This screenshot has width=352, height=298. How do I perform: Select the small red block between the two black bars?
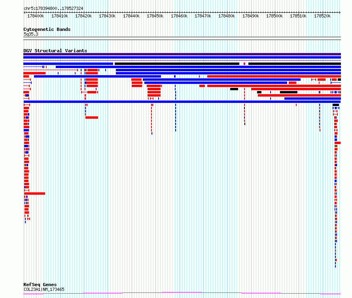pos(244,64)
